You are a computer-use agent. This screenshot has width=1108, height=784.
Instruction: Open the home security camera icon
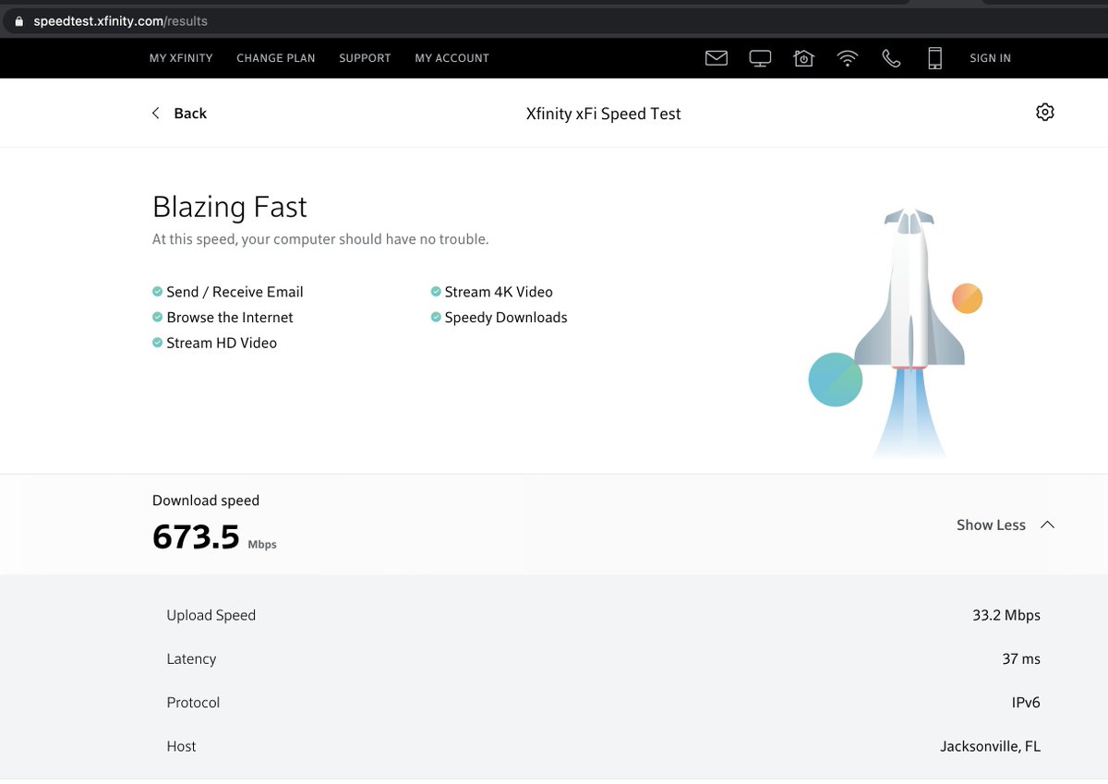click(803, 58)
